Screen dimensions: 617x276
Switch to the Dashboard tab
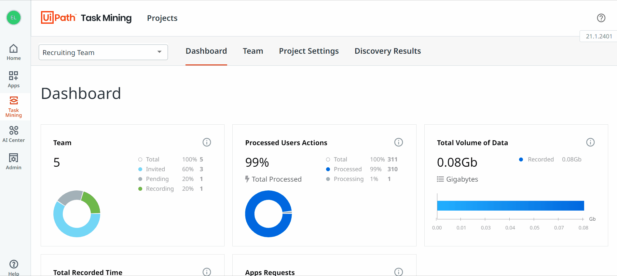(x=206, y=51)
